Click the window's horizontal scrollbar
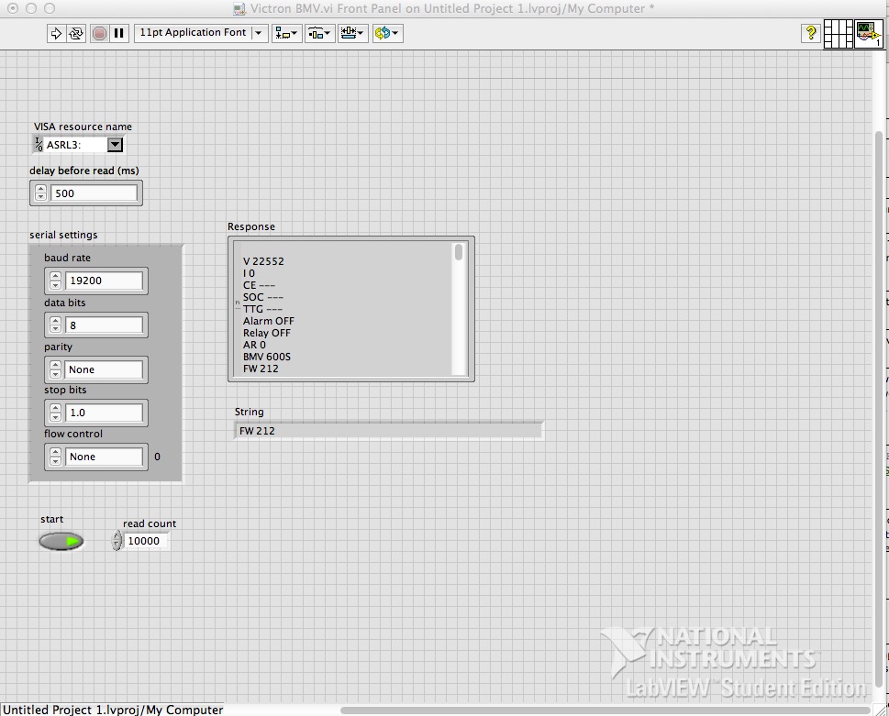The width and height of the screenshot is (889, 716). [x=605, y=710]
